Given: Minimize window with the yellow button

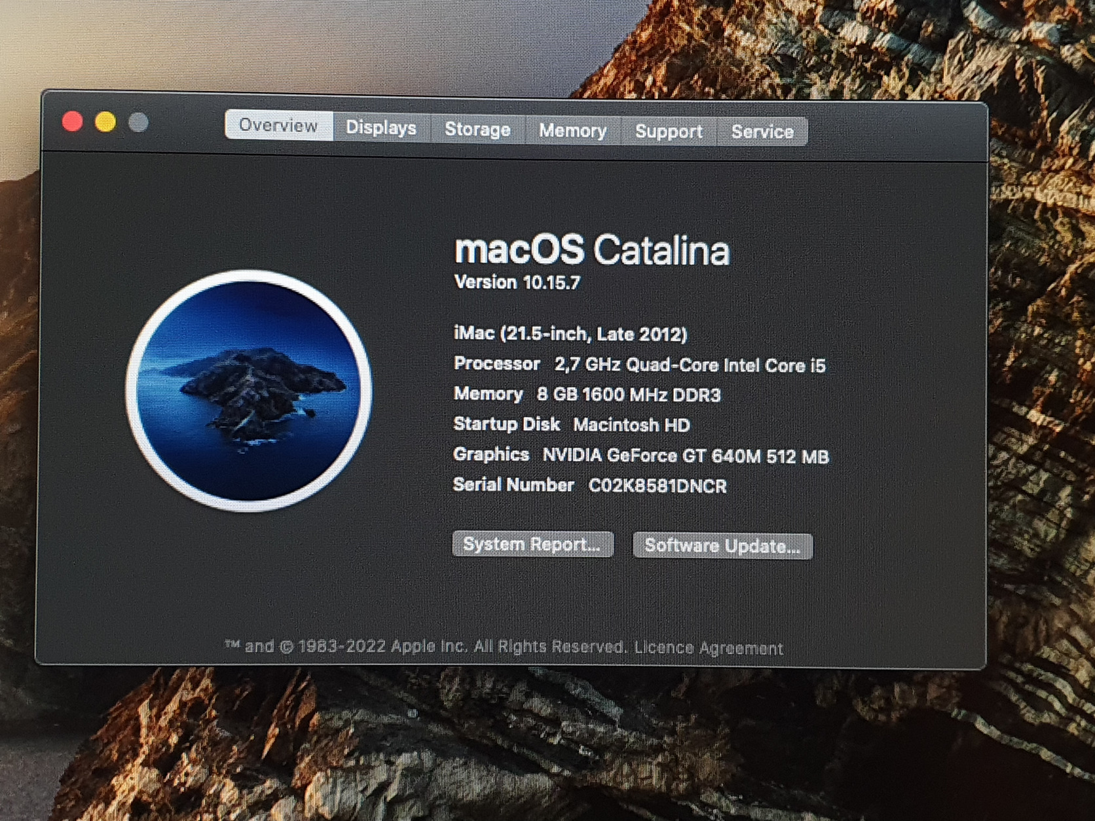Looking at the screenshot, I should (105, 122).
